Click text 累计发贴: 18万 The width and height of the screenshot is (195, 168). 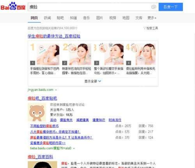(61, 115)
